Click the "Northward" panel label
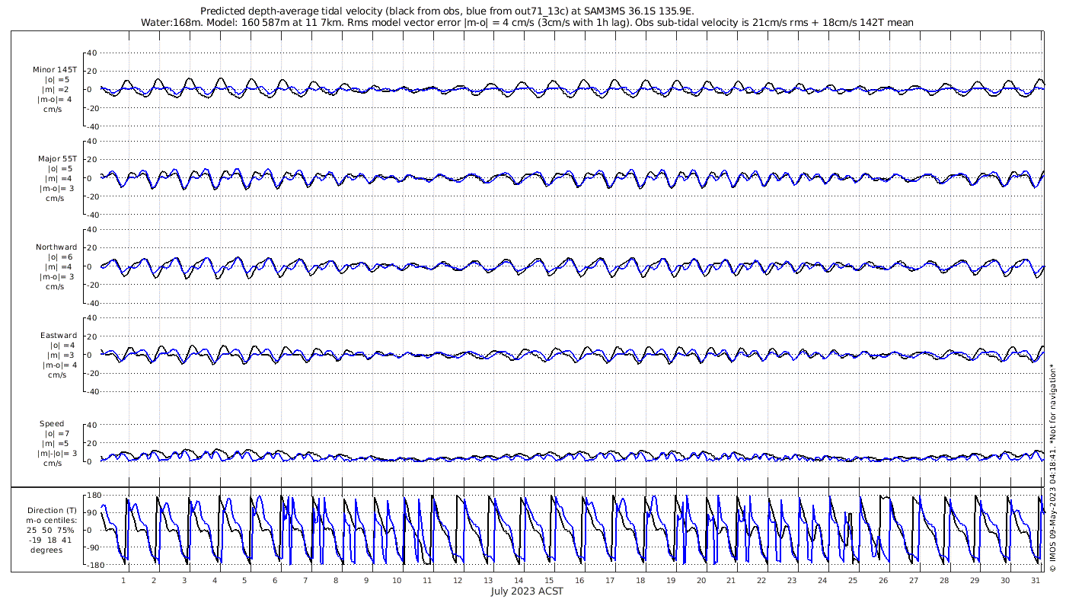This screenshot has width=1066, height=609. point(56,247)
